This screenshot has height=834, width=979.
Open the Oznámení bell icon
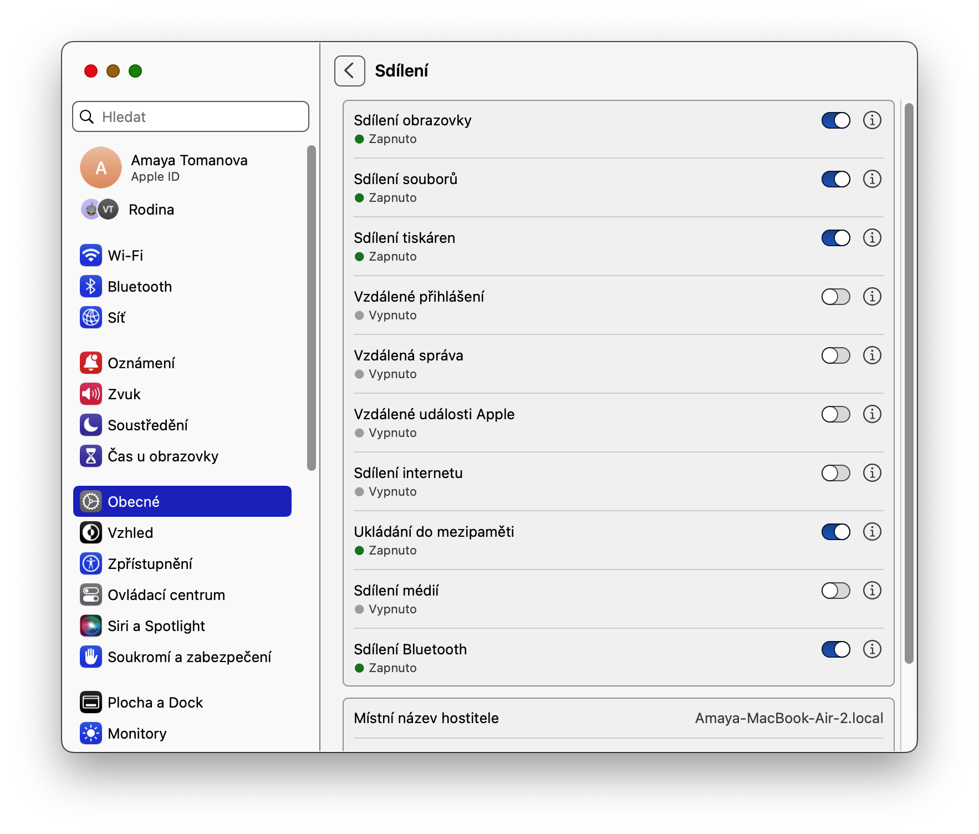91,363
